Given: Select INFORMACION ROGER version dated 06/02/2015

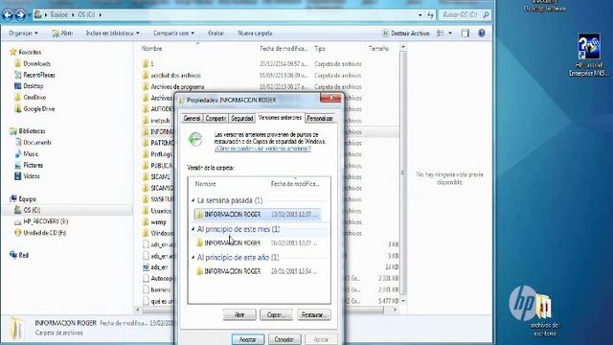Looking at the screenshot, I should [x=258, y=242].
